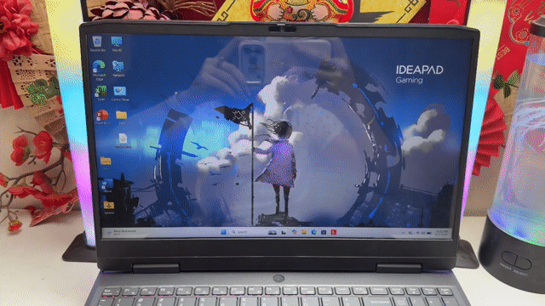Select the PowerPoint desktop shortcut
This screenshot has height=306, width=545.
pos(102,117)
